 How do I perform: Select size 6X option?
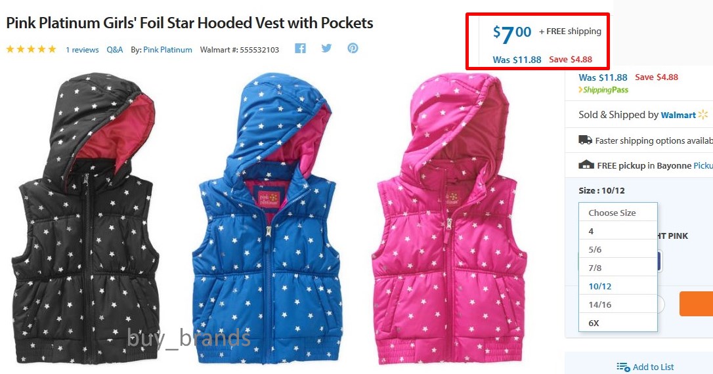point(618,323)
